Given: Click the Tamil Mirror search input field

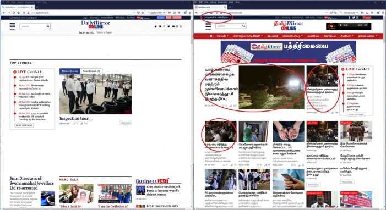Looking at the screenshot, I should click(x=229, y=26).
